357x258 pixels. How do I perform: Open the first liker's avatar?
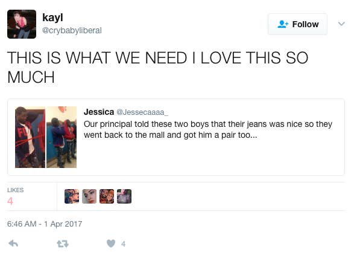(72, 196)
